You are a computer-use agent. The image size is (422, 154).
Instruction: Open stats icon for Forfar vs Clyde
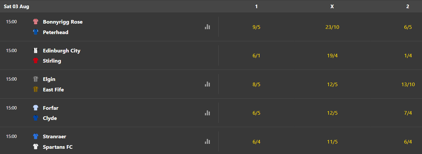[207, 113]
